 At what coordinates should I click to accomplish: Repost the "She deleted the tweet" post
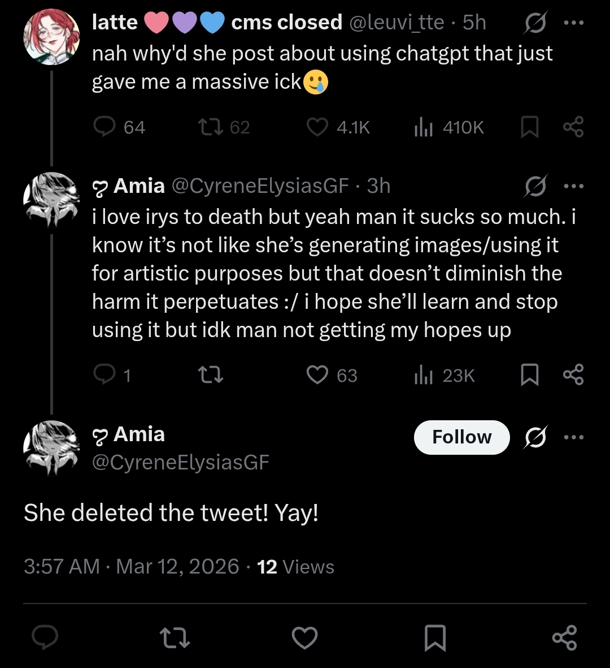175,637
